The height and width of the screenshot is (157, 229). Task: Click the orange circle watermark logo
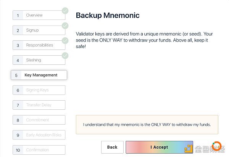point(216,146)
